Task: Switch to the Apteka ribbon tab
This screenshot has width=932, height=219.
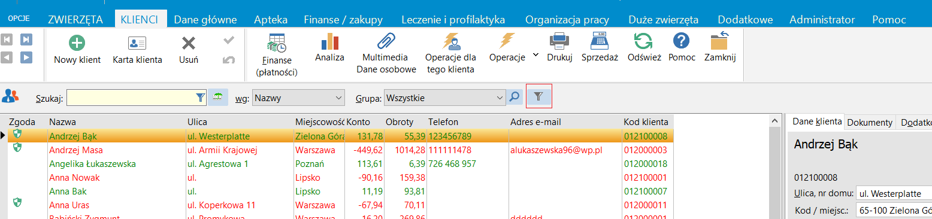Action: coord(271,19)
